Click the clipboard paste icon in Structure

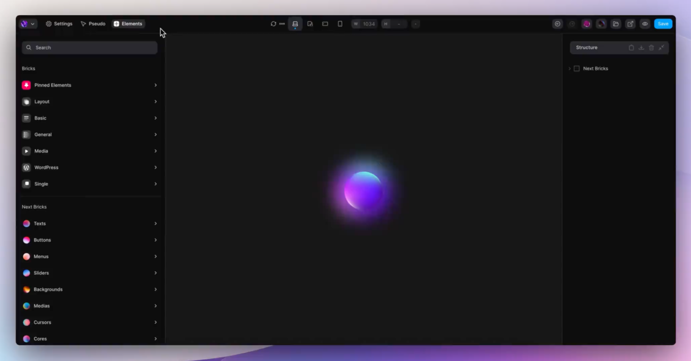coord(631,48)
